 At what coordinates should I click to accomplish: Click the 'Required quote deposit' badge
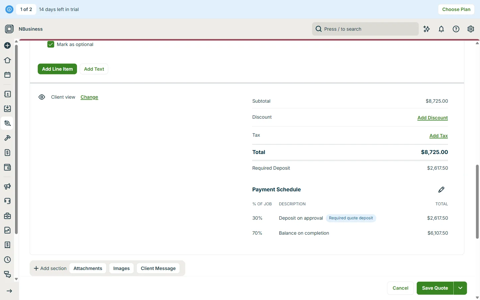351,218
